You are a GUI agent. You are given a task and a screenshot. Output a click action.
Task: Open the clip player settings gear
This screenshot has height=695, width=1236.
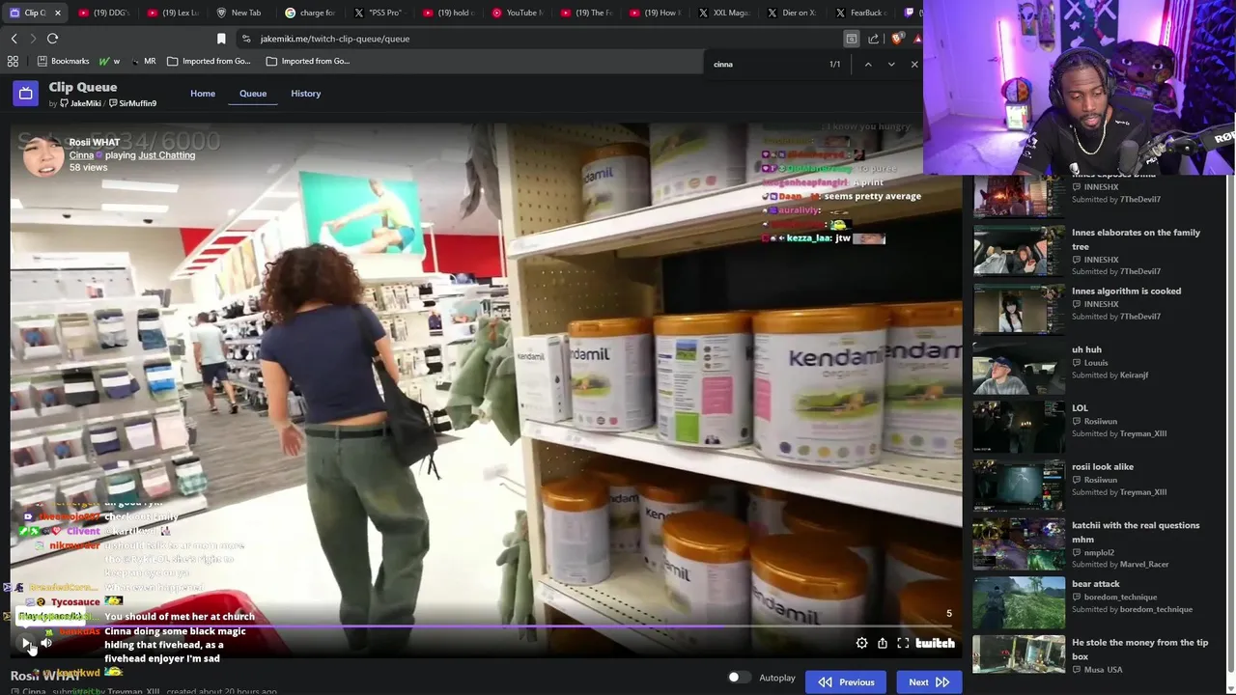(861, 643)
